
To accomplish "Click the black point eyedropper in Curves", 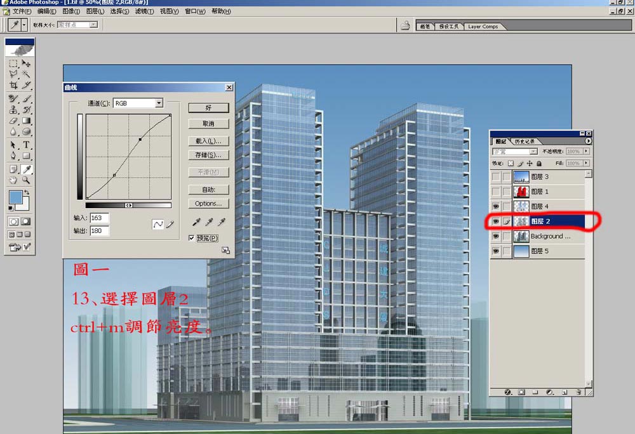I will point(196,221).
